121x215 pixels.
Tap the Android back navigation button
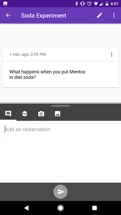26,208
